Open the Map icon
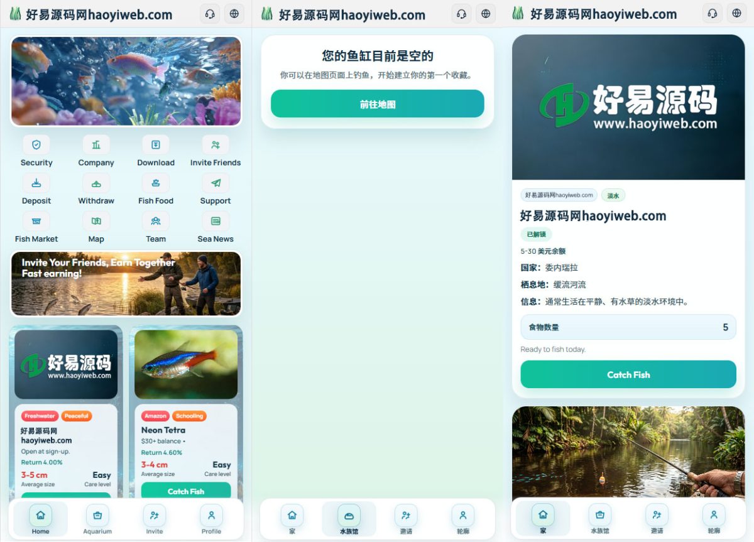Viewport: 754px width, 542px height. [x=96, y=222]
